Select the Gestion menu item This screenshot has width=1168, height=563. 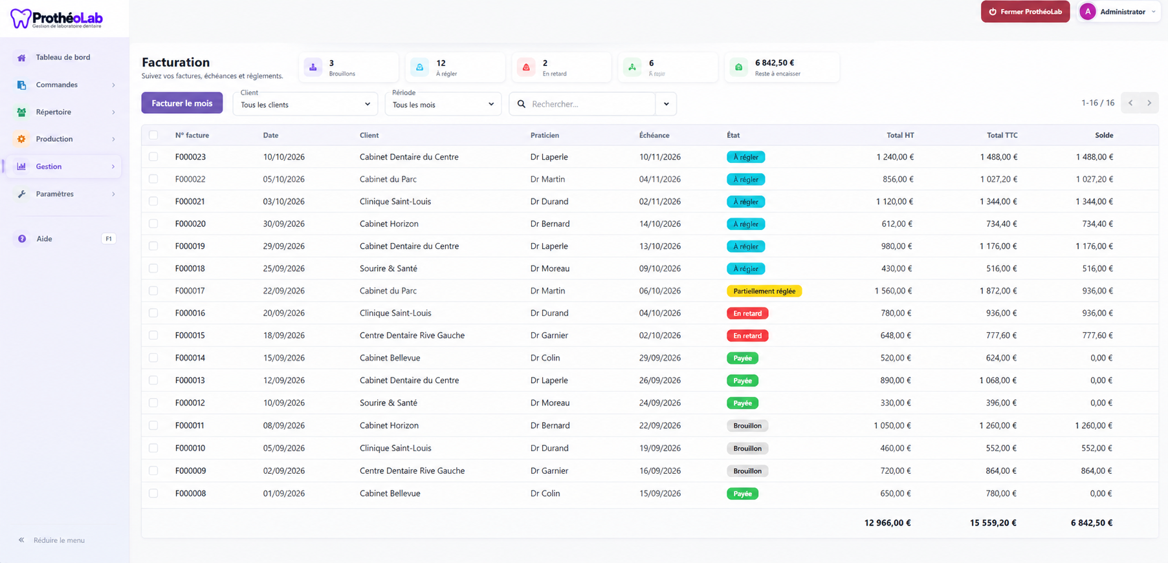63,166
